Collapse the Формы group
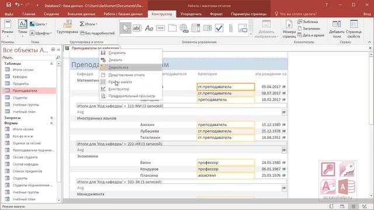The height and width of the screenshot is (210, 374). click(51, 123)
